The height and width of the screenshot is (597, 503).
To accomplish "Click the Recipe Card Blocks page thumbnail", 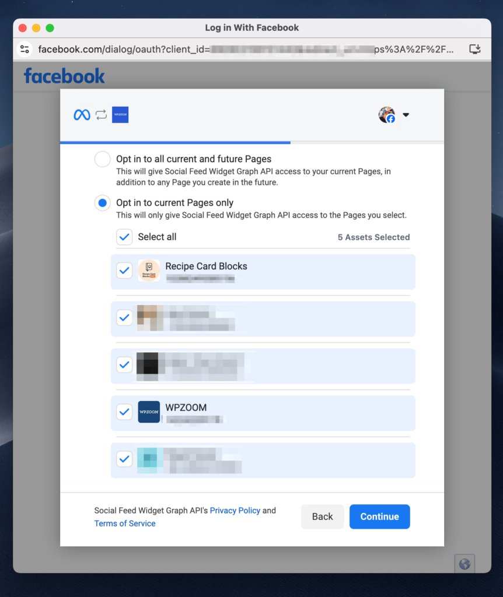I will point(149,271).
